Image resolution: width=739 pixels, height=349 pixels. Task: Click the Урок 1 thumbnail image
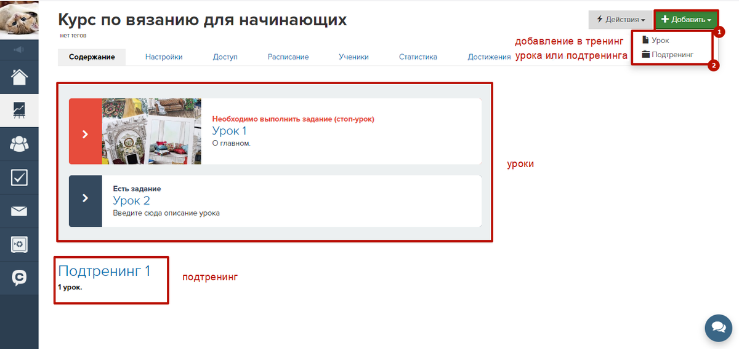coord(151,131)
